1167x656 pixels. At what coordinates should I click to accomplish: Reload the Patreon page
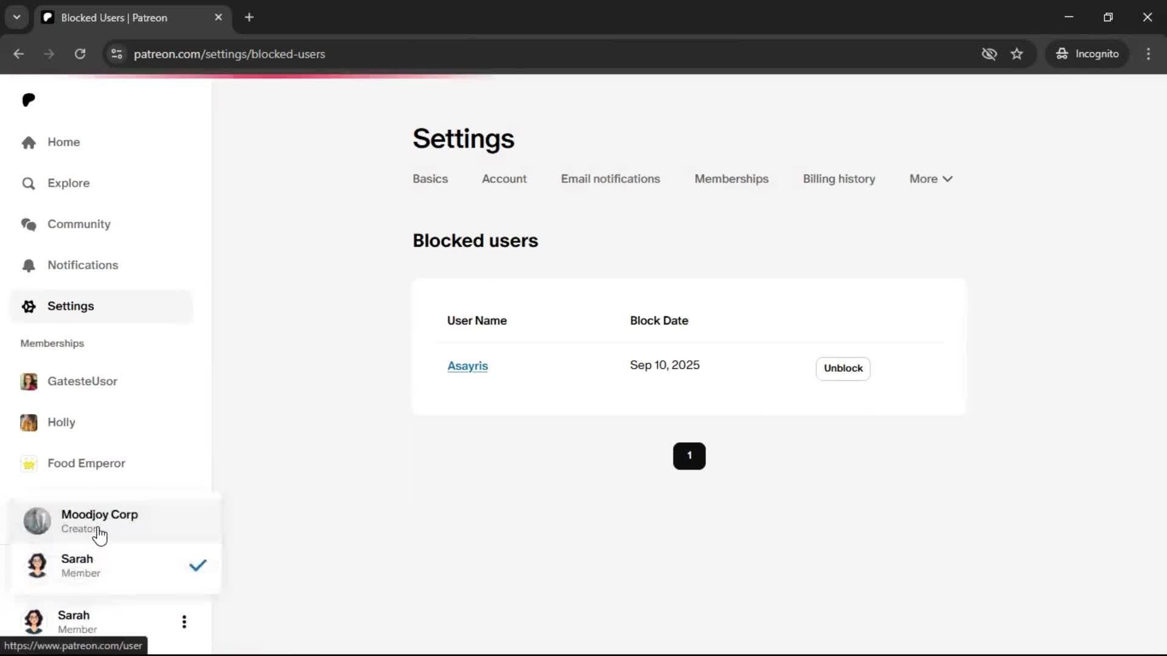coord(80,54)
